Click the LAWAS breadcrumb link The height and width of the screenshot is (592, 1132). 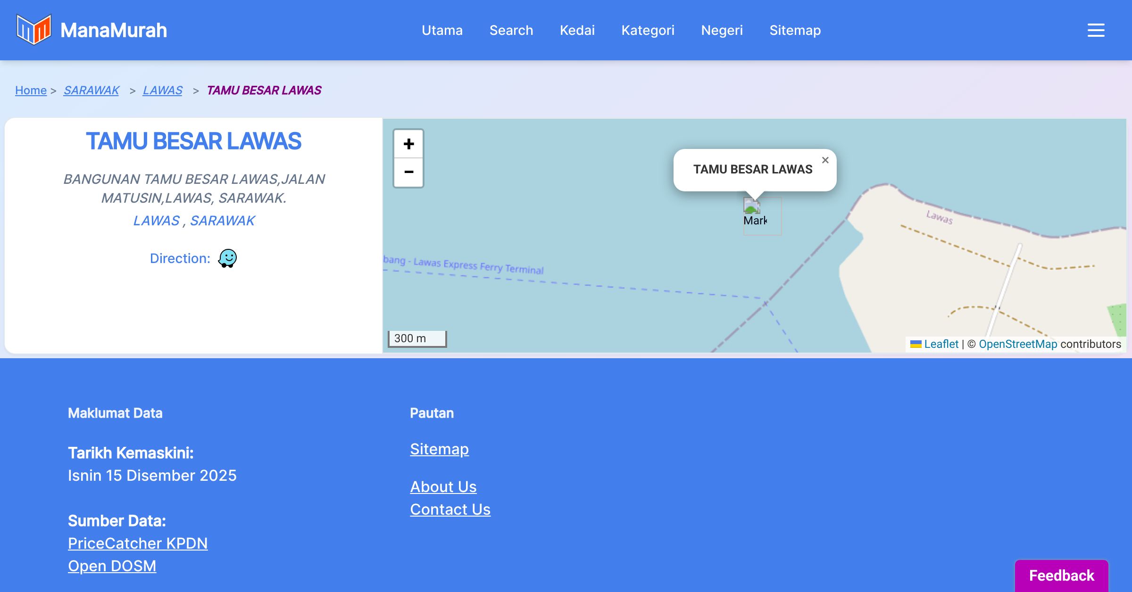pos(162,90)
